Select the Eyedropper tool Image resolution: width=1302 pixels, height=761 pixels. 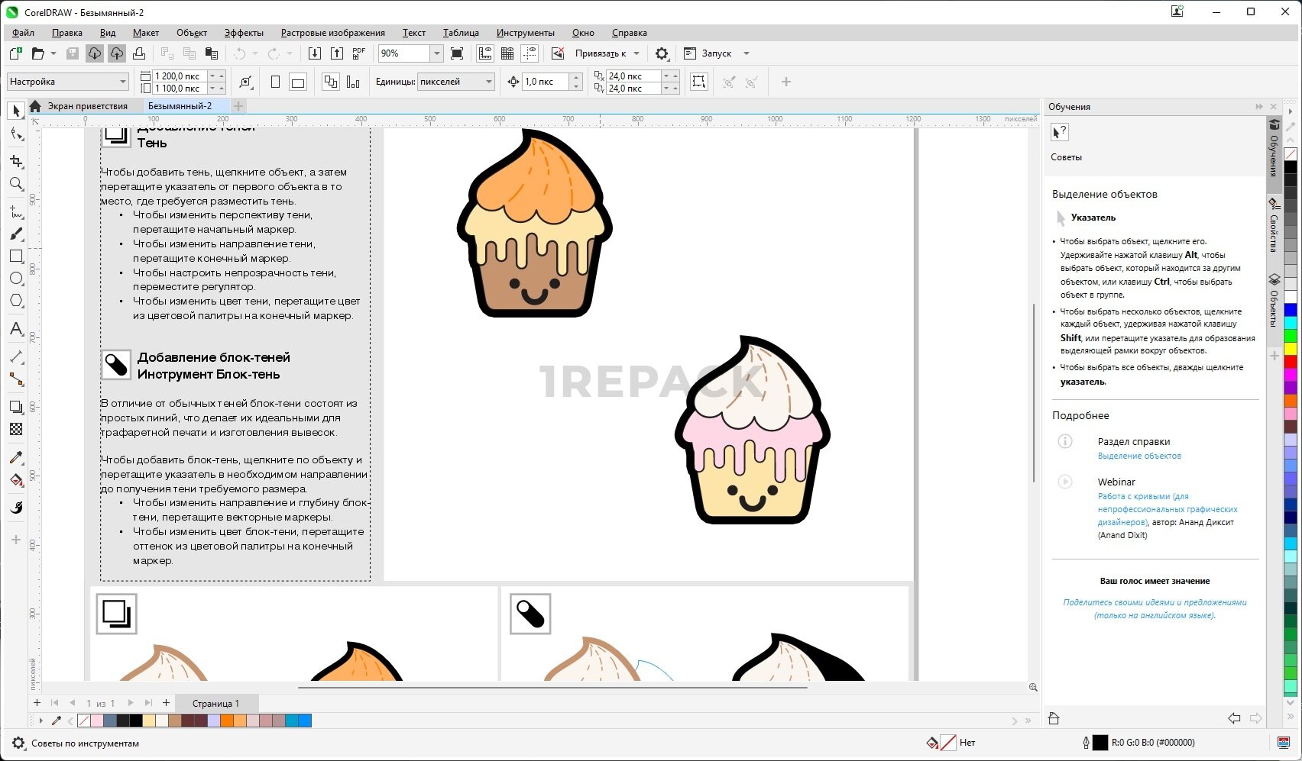(x=16, y=457)
